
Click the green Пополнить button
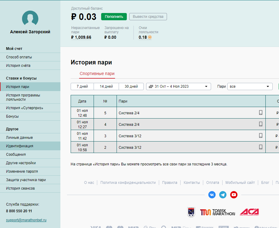(x=114, y=17)
